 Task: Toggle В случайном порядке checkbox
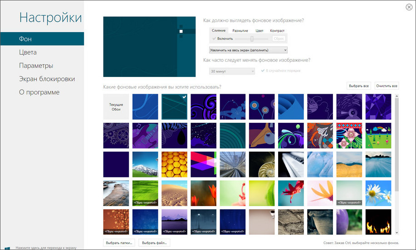pyautogui.click(x=281, y=71)
